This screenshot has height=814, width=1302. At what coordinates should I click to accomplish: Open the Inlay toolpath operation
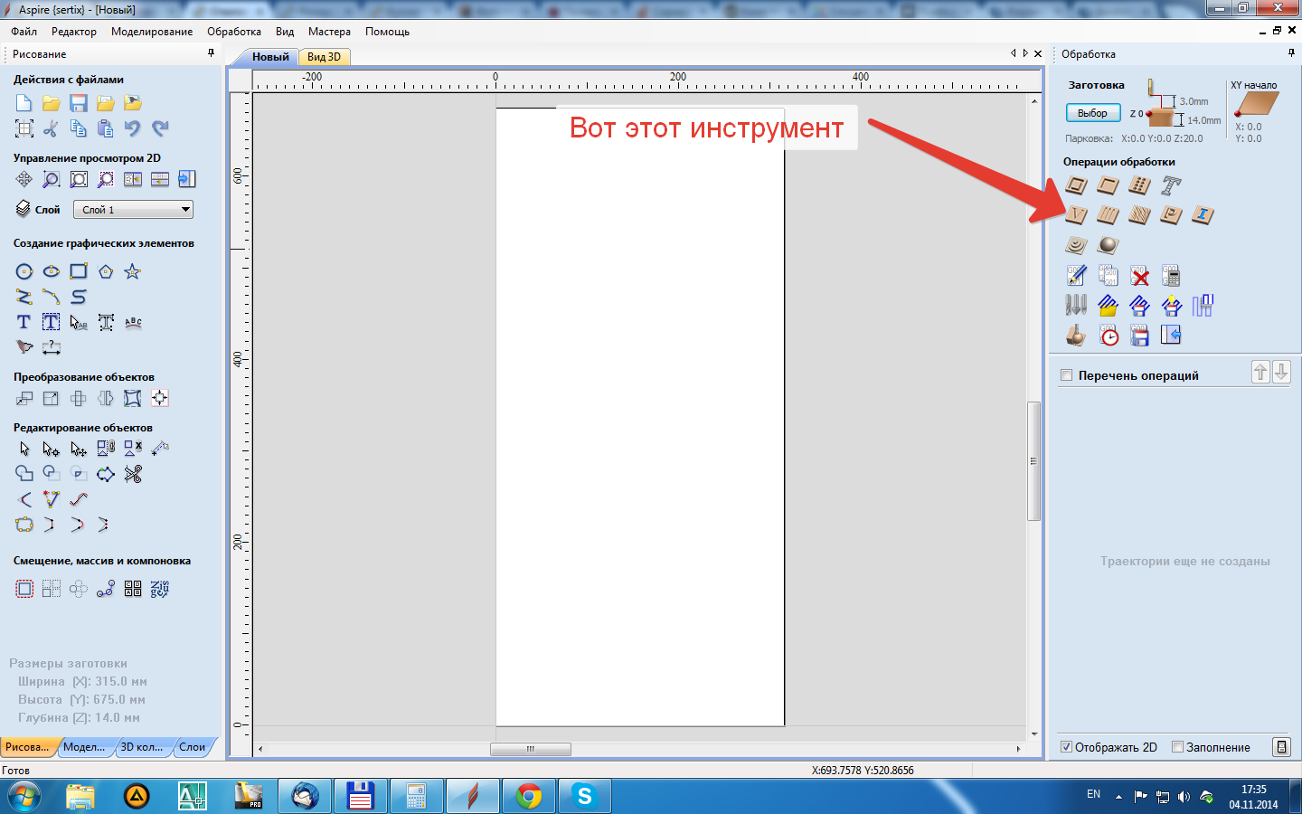1203,215
